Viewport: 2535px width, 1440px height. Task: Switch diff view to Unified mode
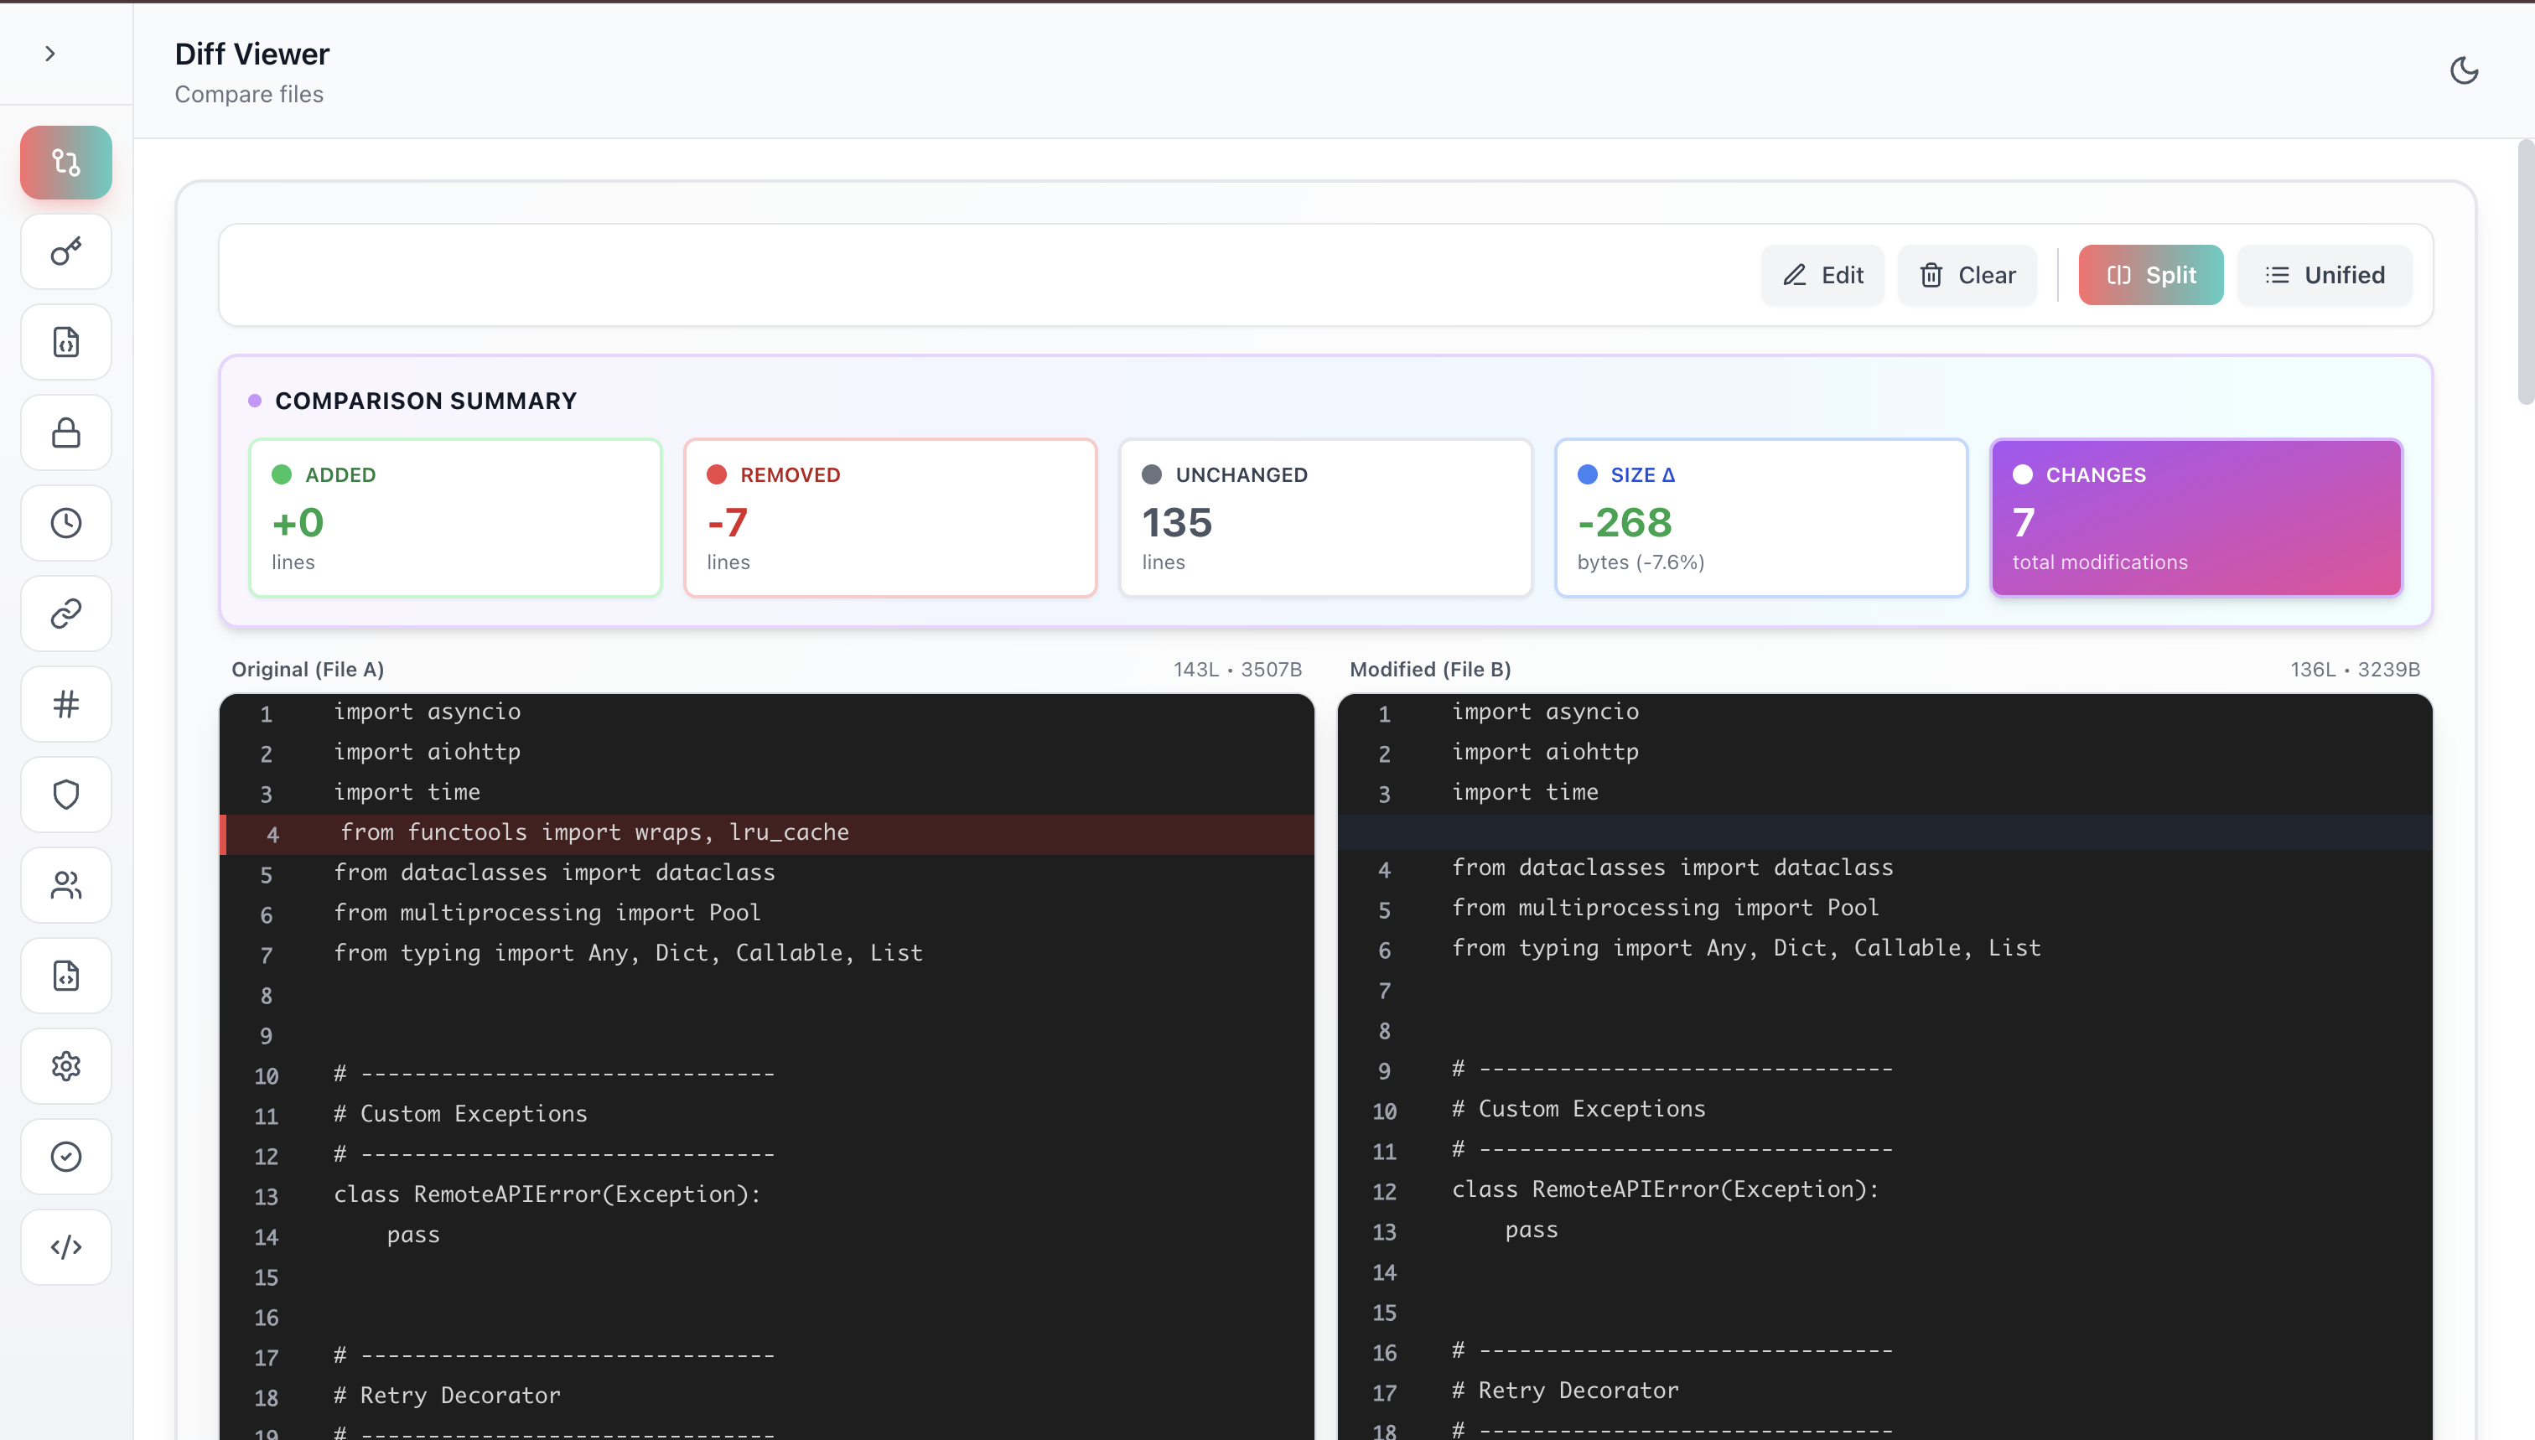(x=2325, y=275)
